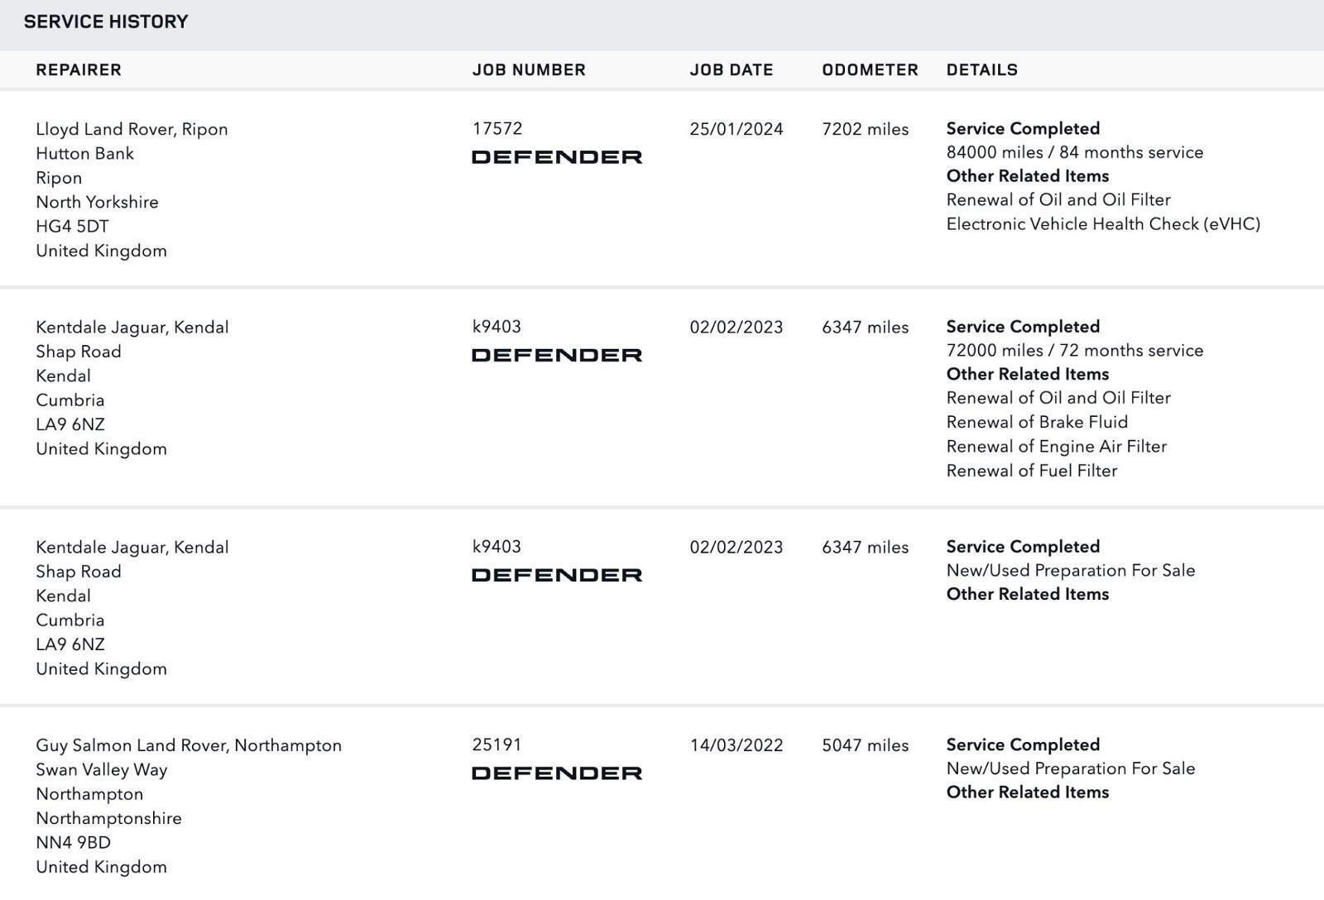Click the 5047 miles odometer reading
Screen dimensions: 1324x900
pos(866,745)
